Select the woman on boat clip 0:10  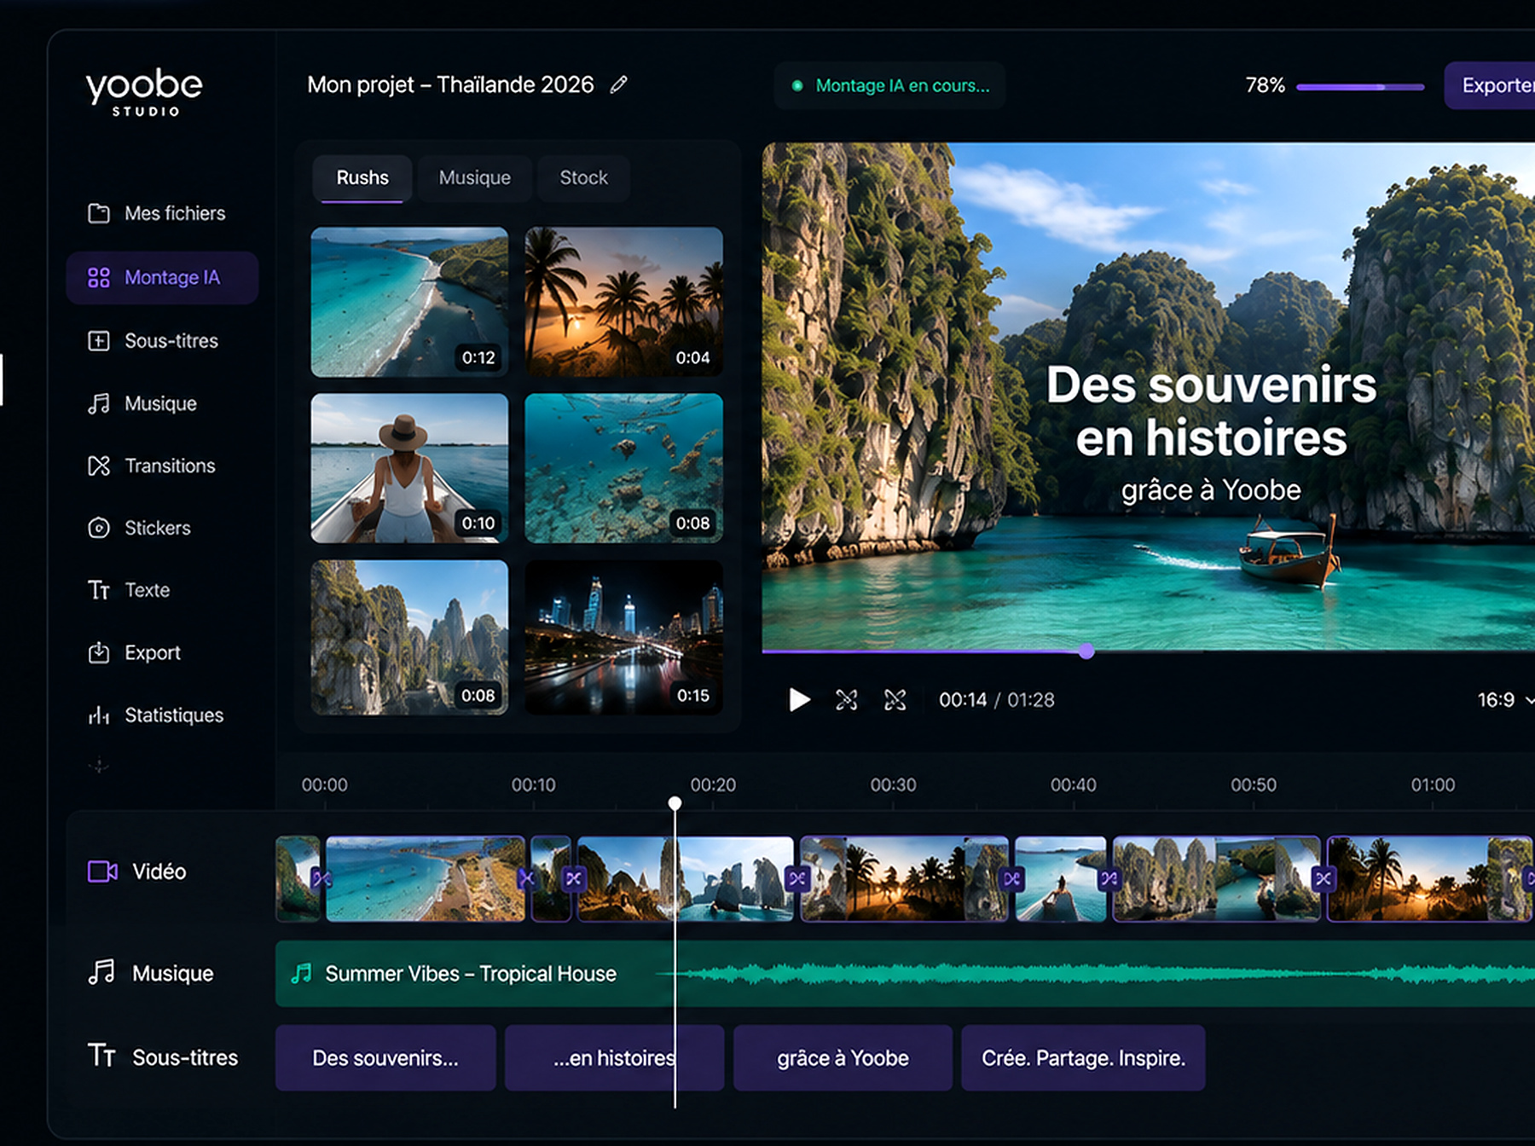[409, 468]
